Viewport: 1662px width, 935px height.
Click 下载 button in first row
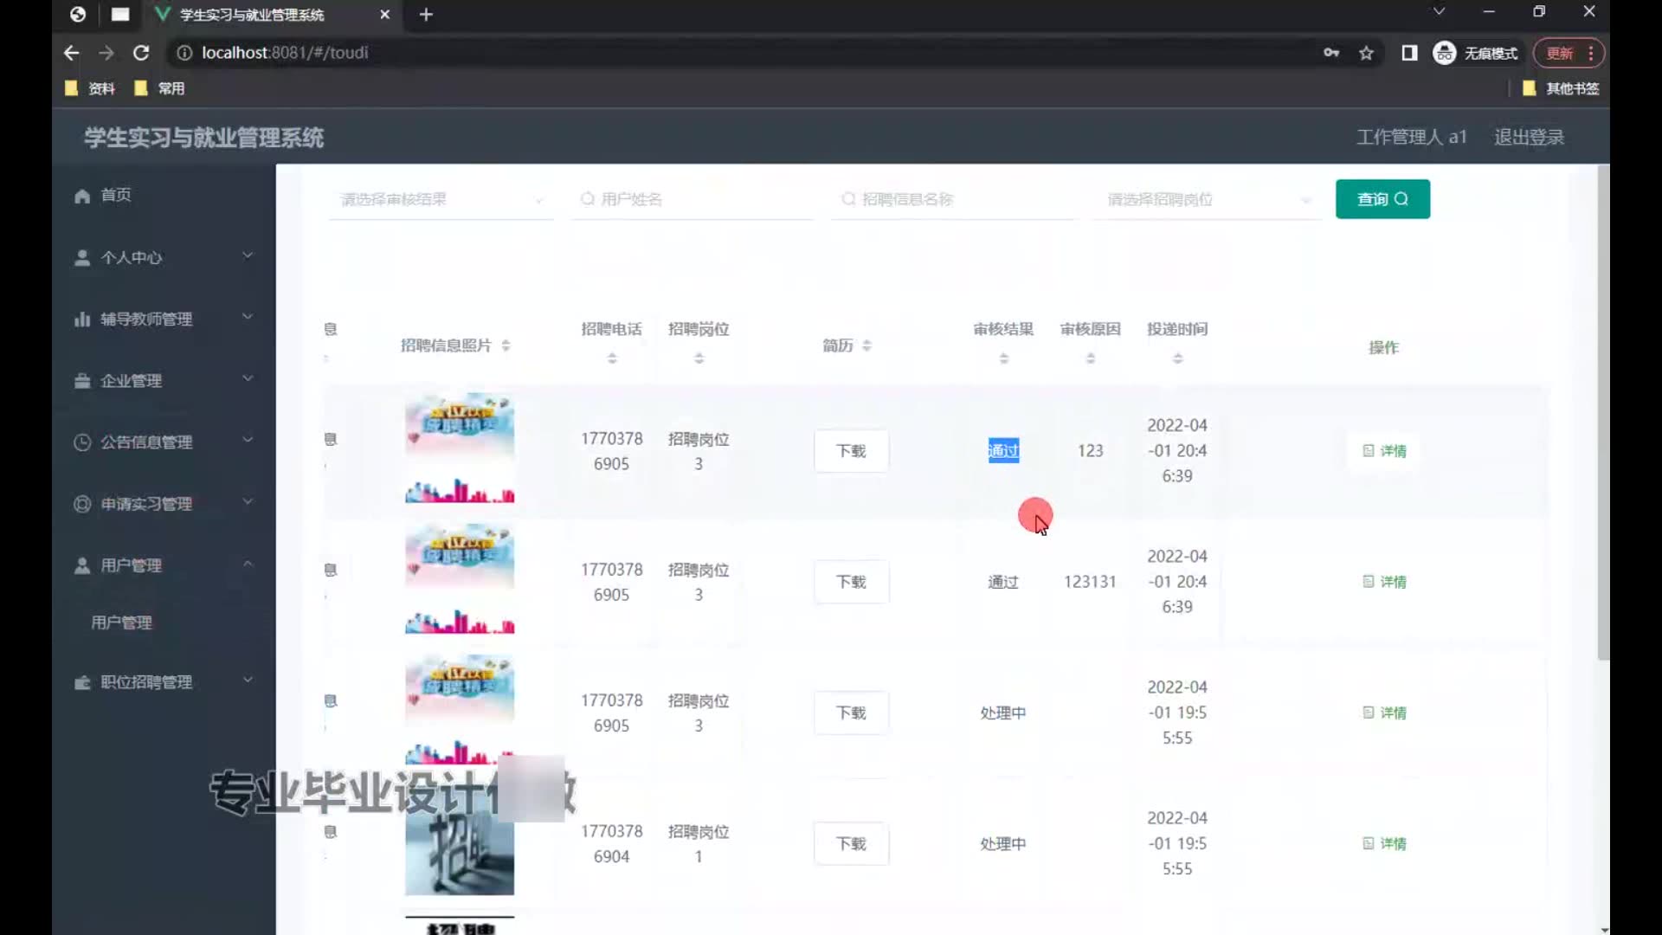tap(850, 451)
